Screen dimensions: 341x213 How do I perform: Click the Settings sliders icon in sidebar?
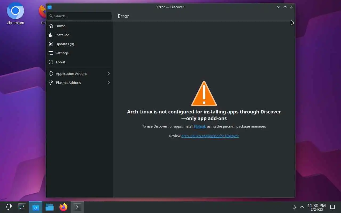[51, 53]
